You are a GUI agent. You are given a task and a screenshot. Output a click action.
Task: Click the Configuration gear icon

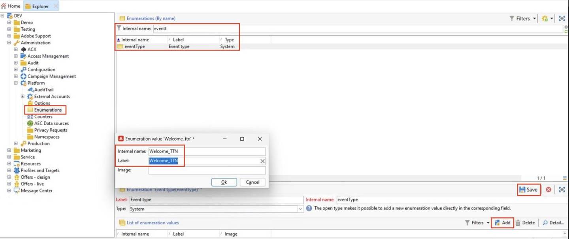click(x=23, y=70)
